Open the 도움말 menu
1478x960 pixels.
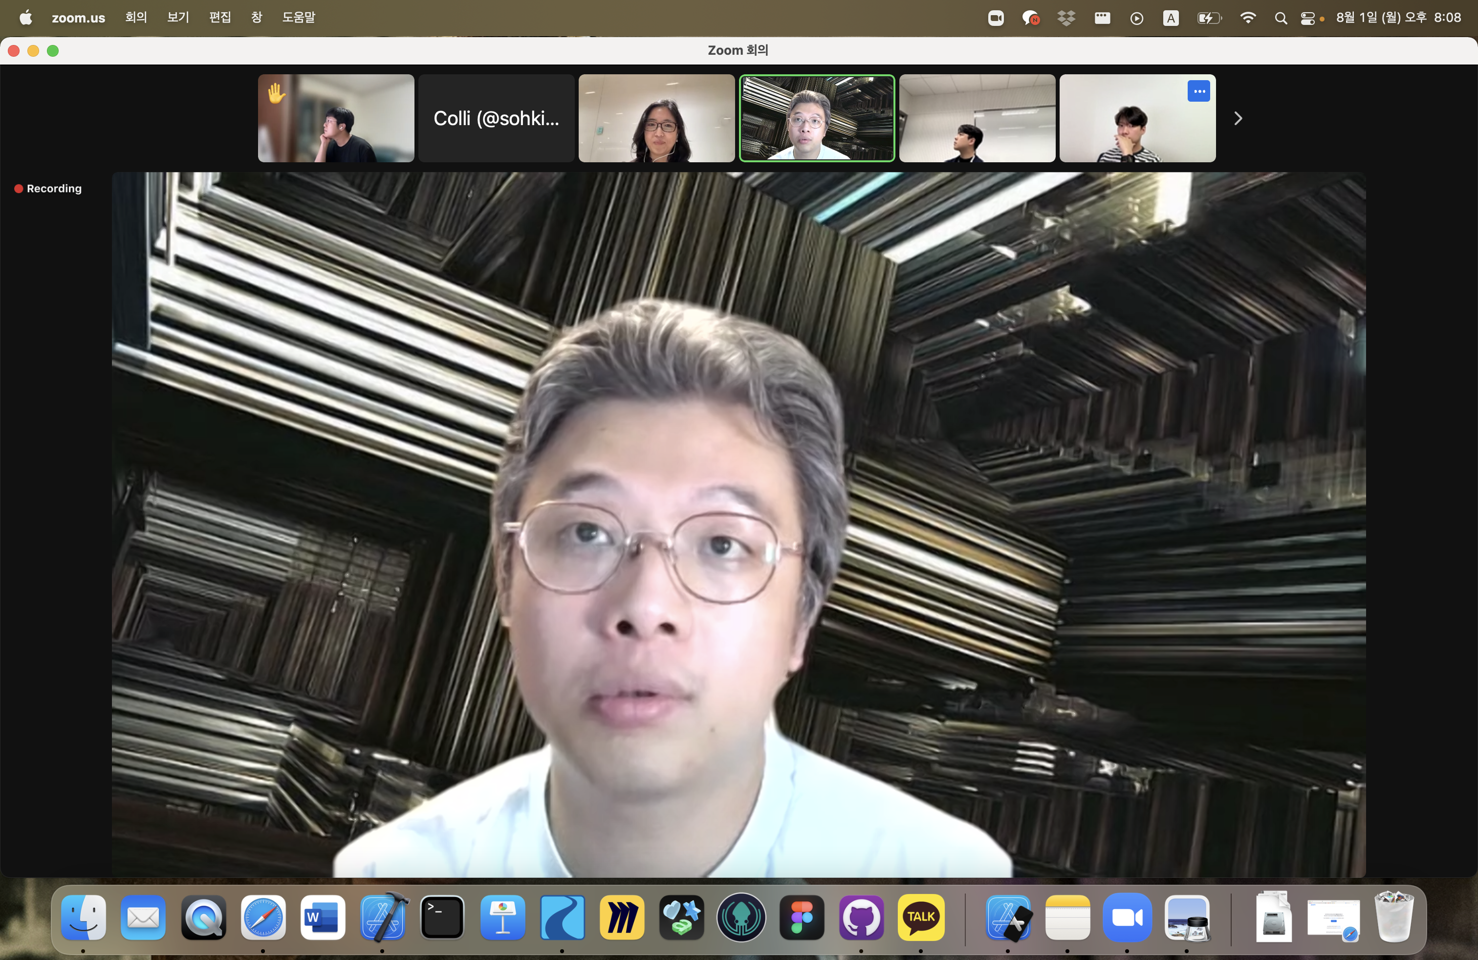298,18
